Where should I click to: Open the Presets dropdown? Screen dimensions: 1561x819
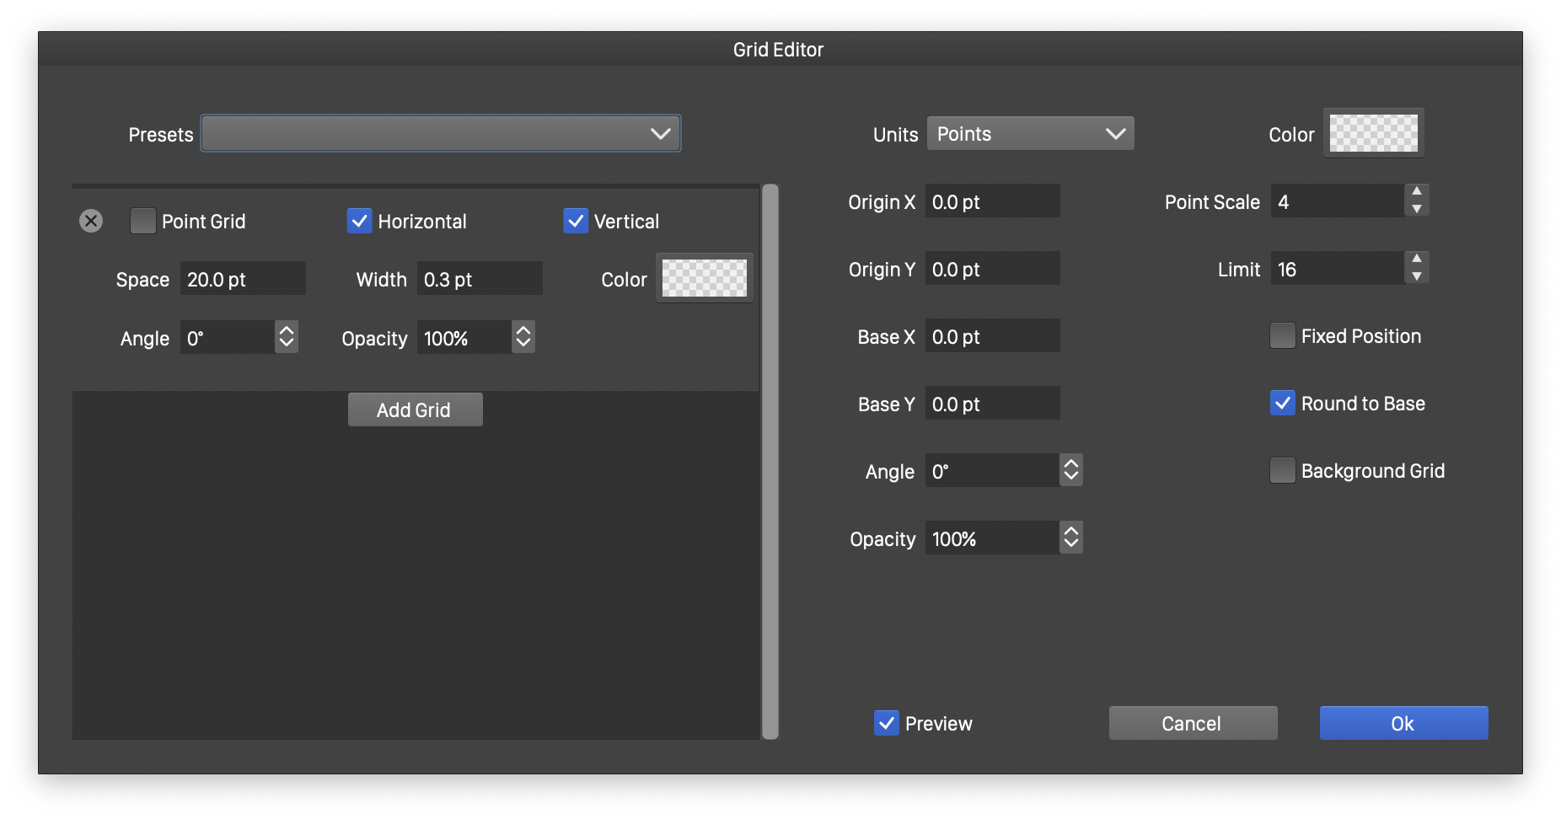coord(441,134)
